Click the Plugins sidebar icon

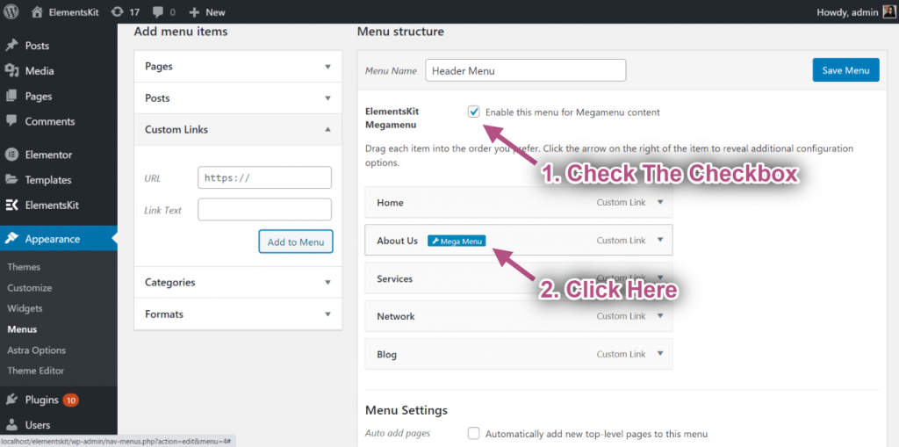[12, 400]
